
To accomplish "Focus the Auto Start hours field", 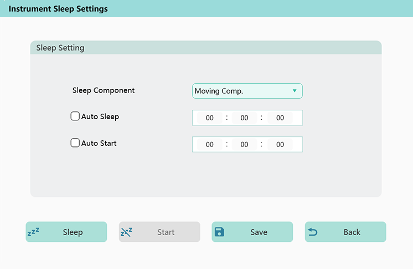I will 210,145.
